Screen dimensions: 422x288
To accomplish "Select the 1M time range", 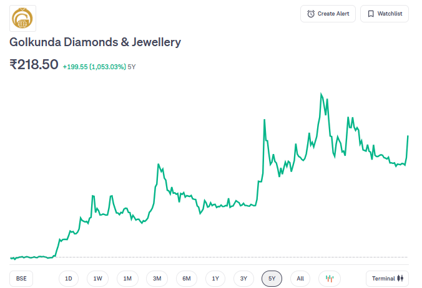I will pos(127,278).
